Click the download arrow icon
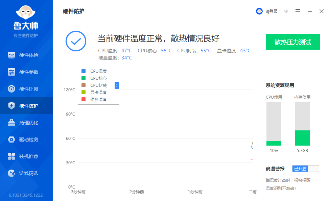This screenshot has height=201, width=329. coord(286,11)
